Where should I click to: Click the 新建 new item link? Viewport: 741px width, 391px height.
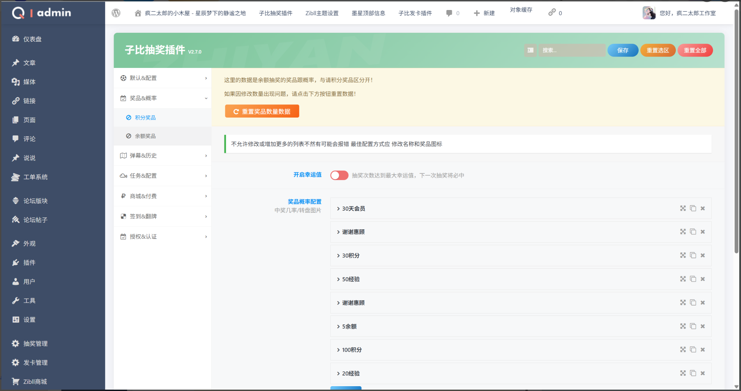[484, 13]
